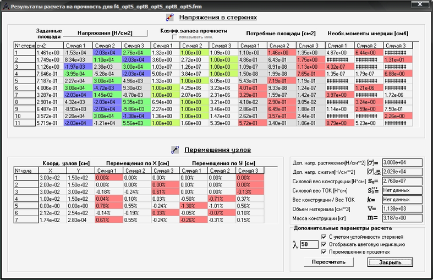Viewport: 433px width, 280px height.
Task: Click the red displacement cell 0.78%
Action: 109,206
